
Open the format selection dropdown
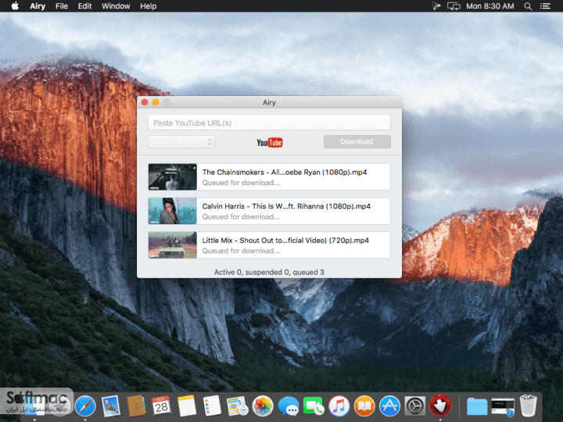(x=181, y=142)
